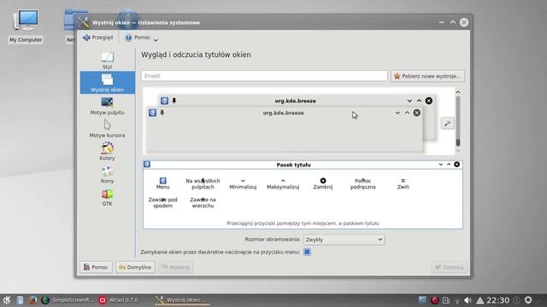Click the wrench configure button for Breeze

pos(448,123)
